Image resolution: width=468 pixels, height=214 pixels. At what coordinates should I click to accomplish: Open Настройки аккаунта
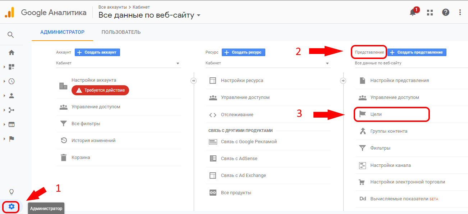tap(94, 80)
